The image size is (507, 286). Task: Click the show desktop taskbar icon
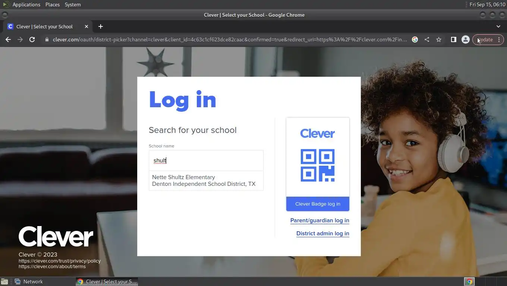[x=4, y=282]
